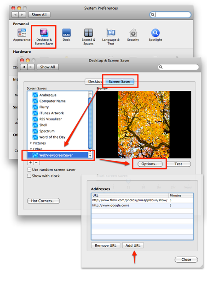Switch to the Screen Saver tab
The image size is (207, 282).
click(120, 81)
